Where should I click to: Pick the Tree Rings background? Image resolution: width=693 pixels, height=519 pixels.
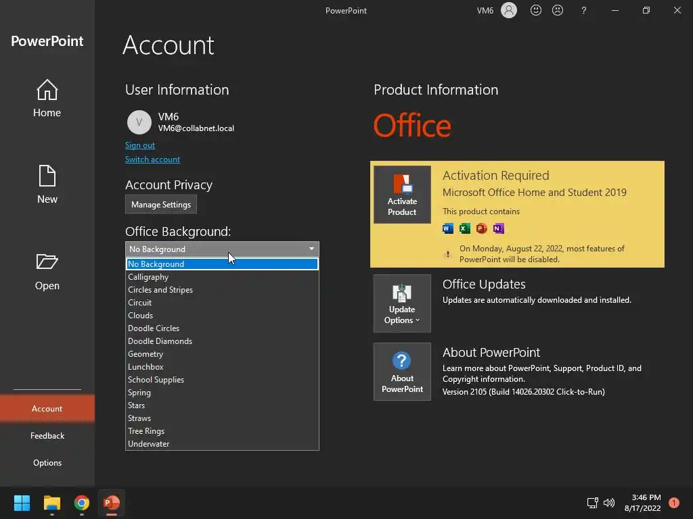point(222,430)
